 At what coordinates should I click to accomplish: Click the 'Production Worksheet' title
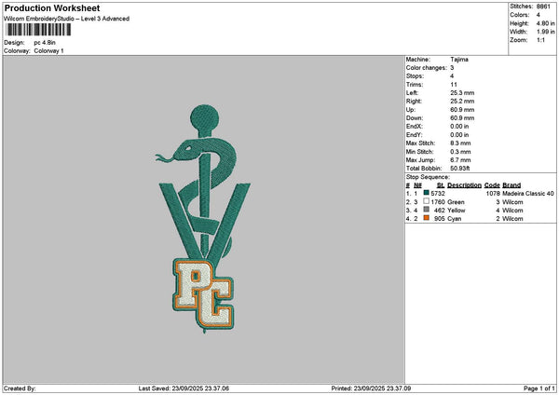tap(52, 7)
